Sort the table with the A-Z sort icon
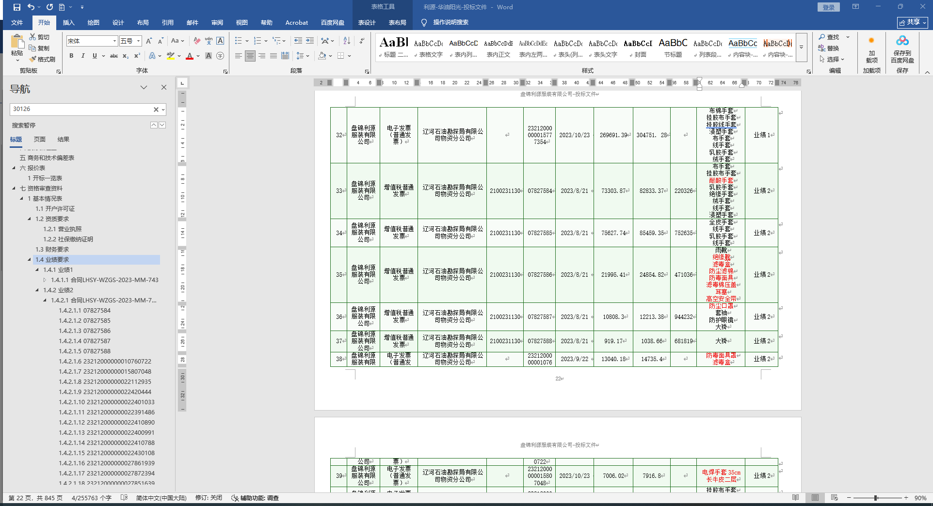Viewport: 933px width, 506px height. tap(347, 41)
